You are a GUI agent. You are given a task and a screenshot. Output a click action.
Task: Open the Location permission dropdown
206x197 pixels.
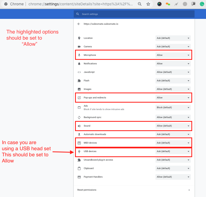(173, 38)
